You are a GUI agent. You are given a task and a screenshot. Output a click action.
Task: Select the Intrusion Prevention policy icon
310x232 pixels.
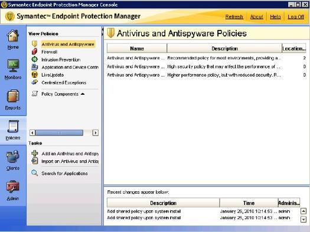tap(34, 59)
